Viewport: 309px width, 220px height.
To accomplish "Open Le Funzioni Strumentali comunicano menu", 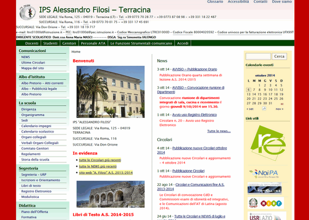I will (141, 43).
